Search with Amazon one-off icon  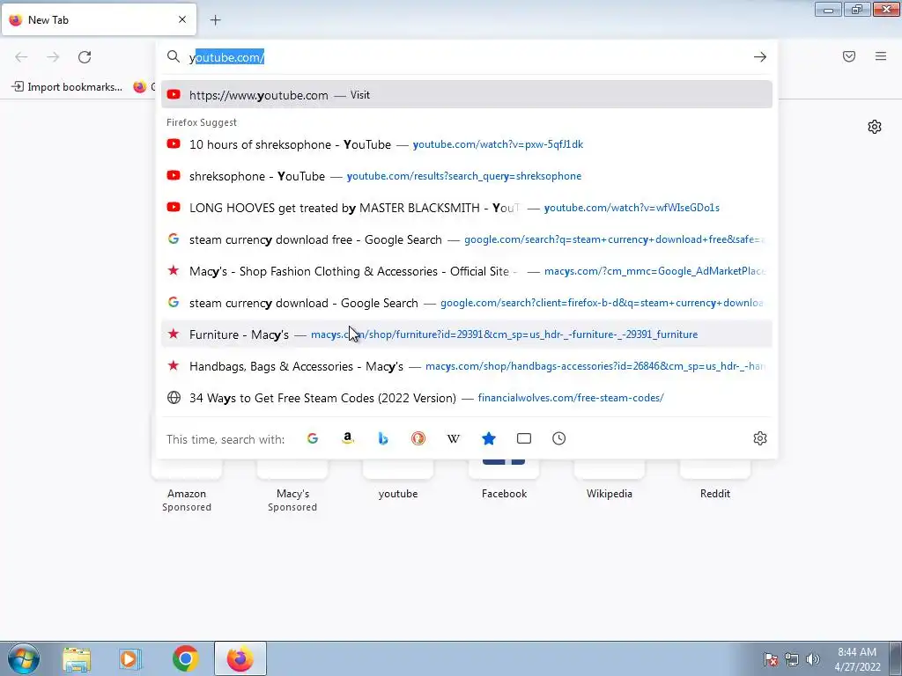click(347, 438)
